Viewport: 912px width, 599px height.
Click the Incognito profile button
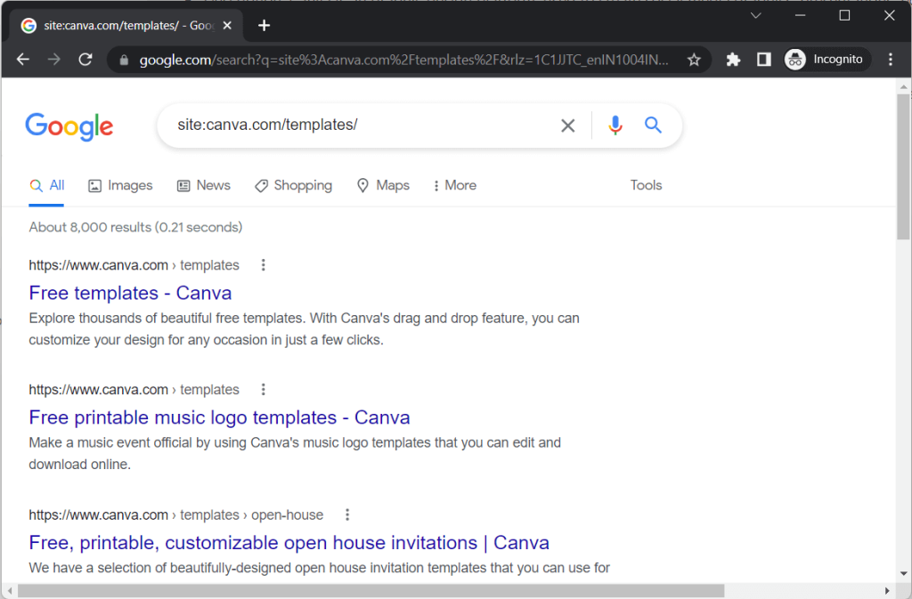pyautogui.click(x=826, y=60)
